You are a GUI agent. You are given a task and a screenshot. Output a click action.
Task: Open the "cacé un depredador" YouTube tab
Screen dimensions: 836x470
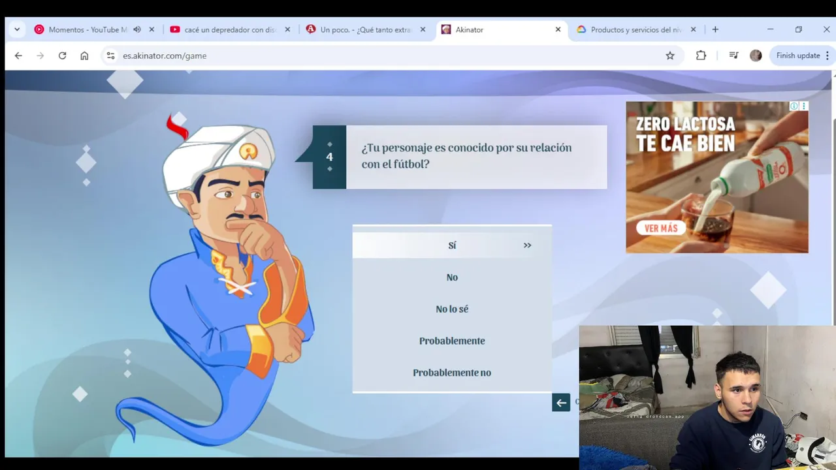pos(229,29)
